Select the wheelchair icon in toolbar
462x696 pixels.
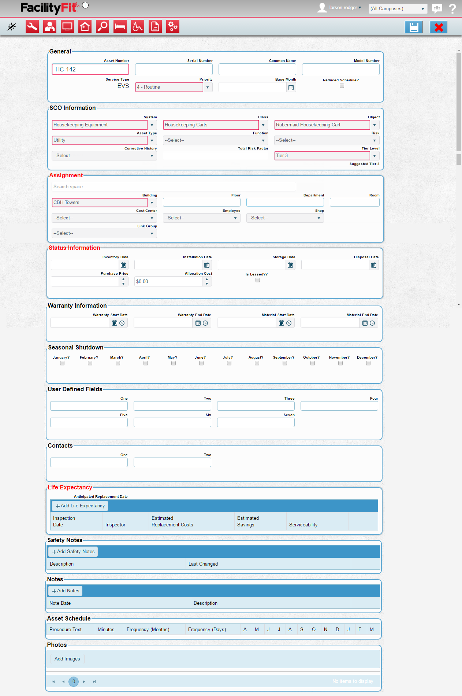click(138, 27)
